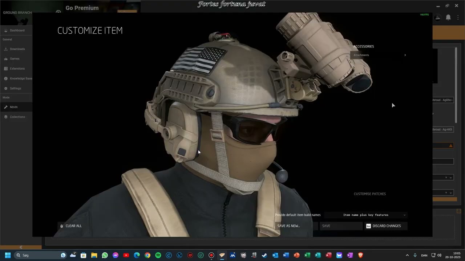Viewport: 465px width, 261px height.
Task: Open Excel from taskbar
Action: [307, 255]
